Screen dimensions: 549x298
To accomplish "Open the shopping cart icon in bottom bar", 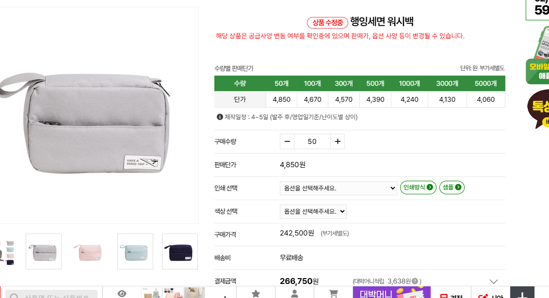I will pos(333,293).
